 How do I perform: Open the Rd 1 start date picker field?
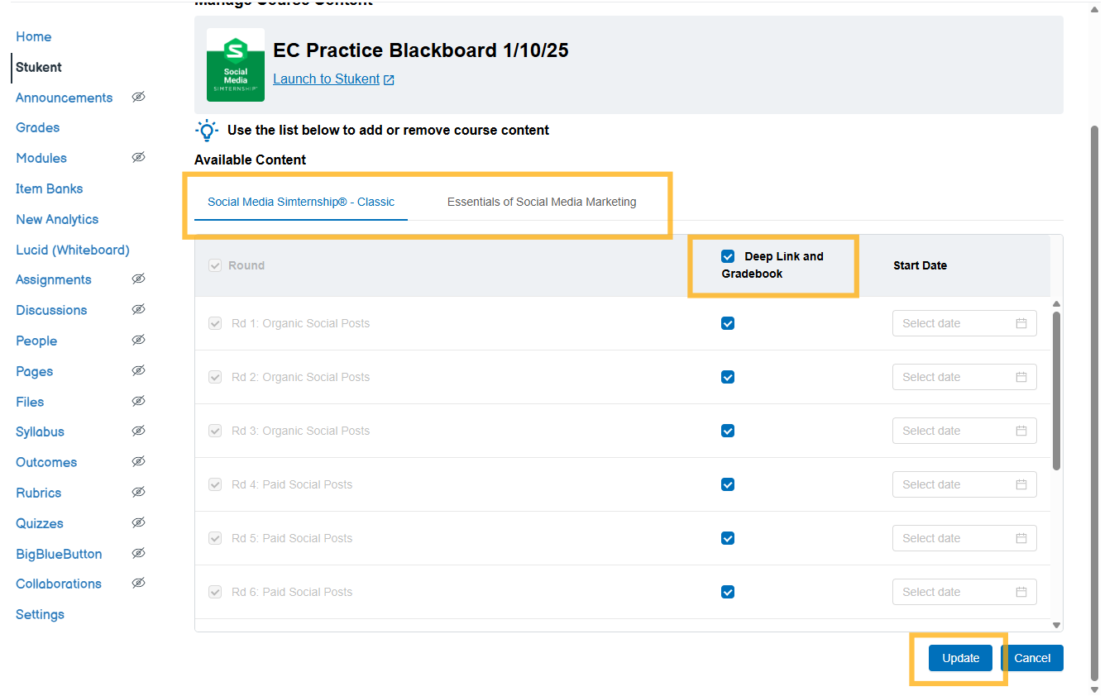(x=964, y=323)
